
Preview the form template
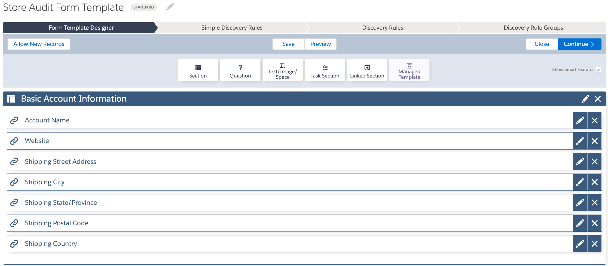click(321, 44)
